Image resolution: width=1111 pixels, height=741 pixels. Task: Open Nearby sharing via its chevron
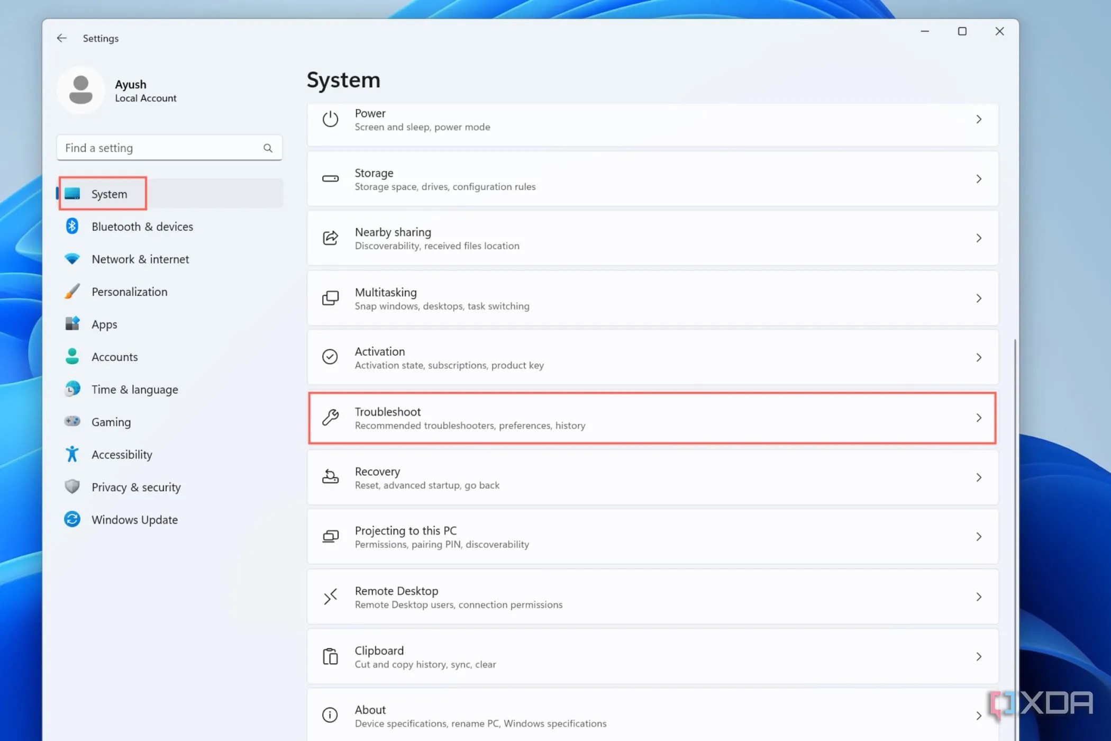(x=979, y=238)
